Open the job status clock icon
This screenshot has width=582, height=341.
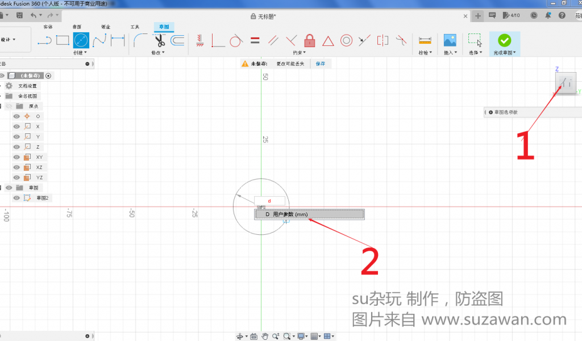534,15
